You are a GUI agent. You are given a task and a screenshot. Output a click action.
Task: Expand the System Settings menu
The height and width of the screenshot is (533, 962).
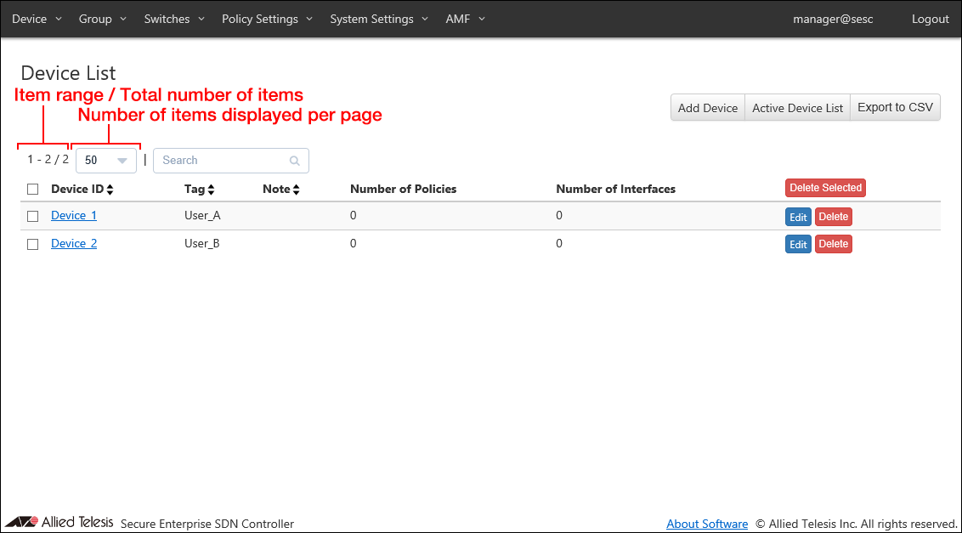pyautogui.click(x=379, y=19)
